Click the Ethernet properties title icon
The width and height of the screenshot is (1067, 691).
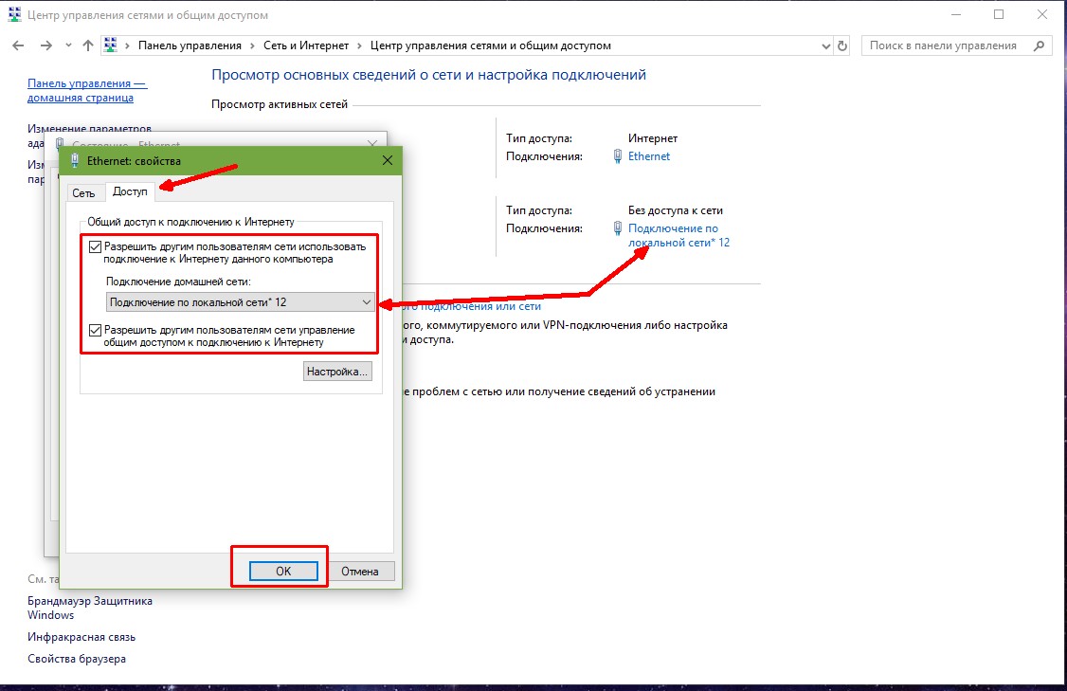click(75, 161)
